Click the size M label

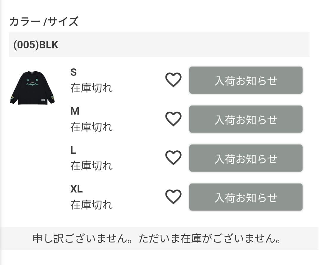pos(75,111)
